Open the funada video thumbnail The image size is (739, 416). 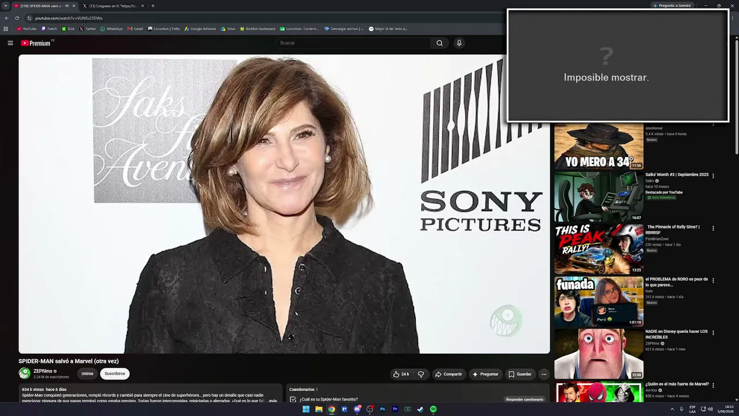point(599,302)
